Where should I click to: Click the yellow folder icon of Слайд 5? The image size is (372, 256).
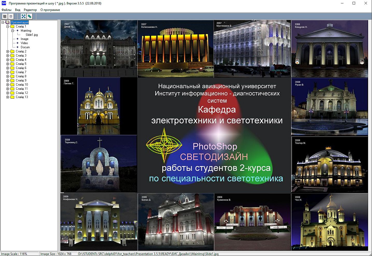[x=12, y=64]
